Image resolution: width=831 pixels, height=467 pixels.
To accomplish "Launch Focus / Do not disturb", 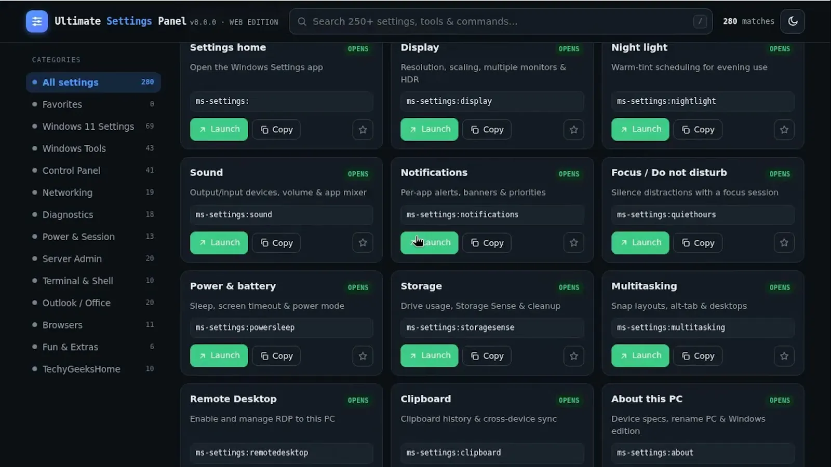I will pyautogui.click(x=640, y=242).
